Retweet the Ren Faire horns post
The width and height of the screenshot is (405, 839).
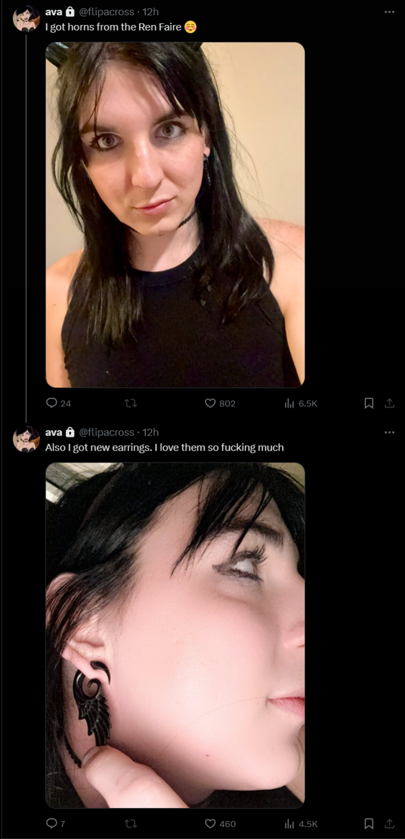(x=130, y=403)
